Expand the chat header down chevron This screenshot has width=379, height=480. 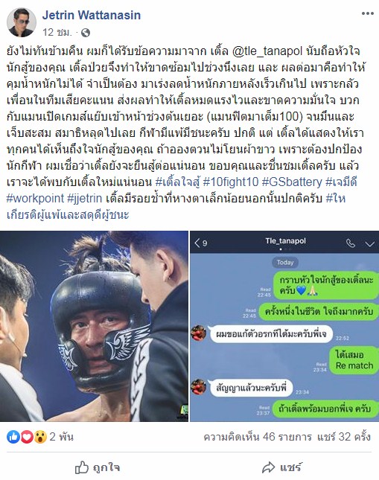(x=370, y=243)
